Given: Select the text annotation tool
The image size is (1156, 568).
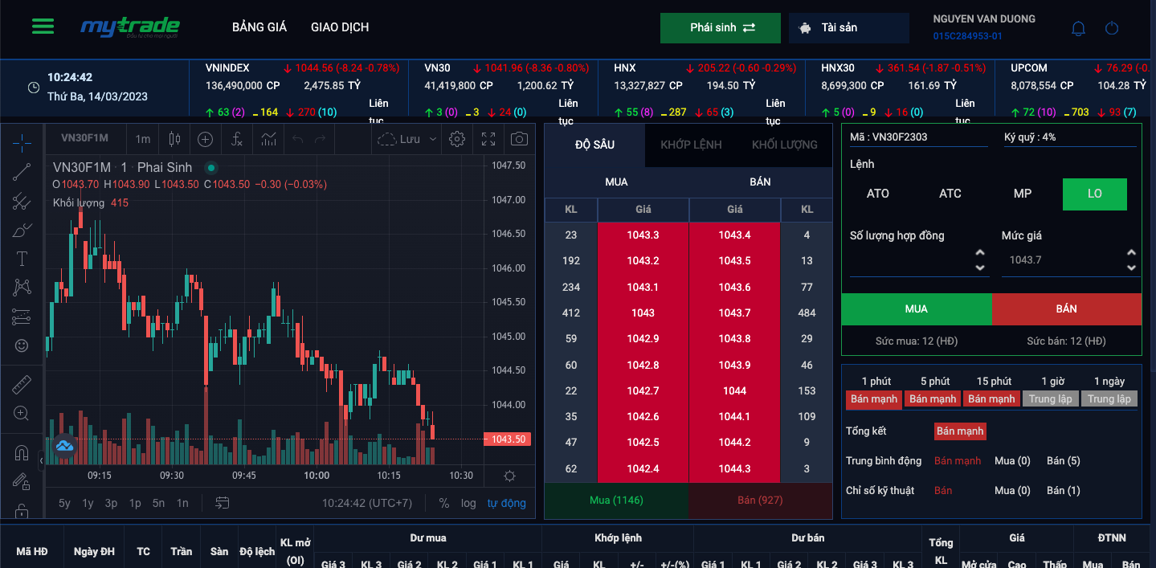Looking at the screenshot, I should click(x=22, y=259).
